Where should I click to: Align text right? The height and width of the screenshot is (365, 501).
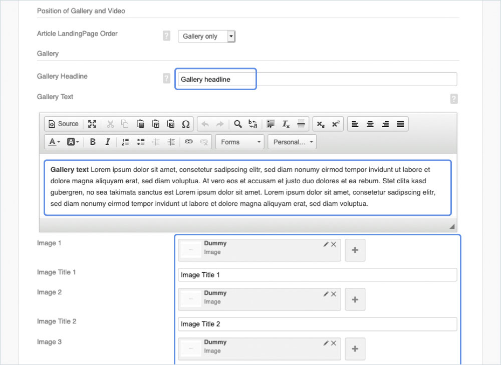point(385,124)
